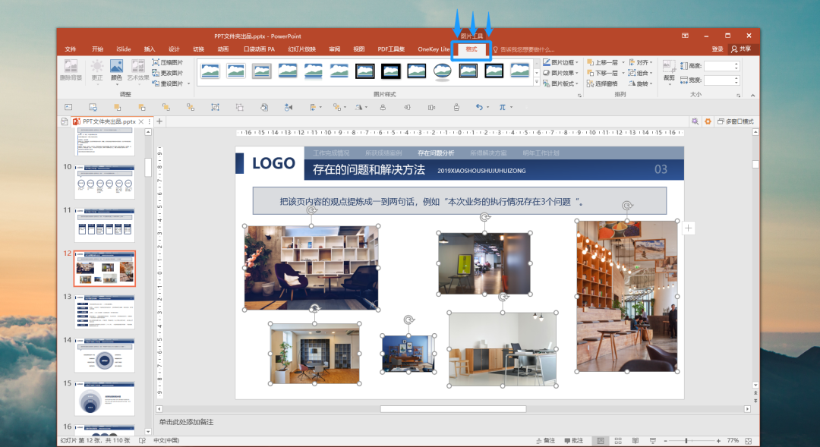Click the new document tab plus icon

(x=159, y=121)
